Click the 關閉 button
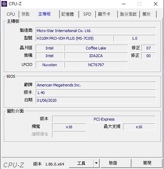 point(147,163)
